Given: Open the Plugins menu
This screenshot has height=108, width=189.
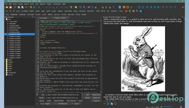Looking at the screenshot, I should click(49, 4).
